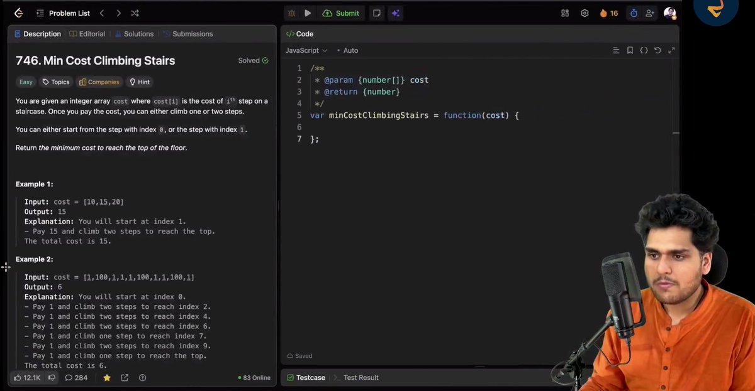755x391 pixels.
Task: Click the '@param {number[]} cost' comment line
Action: click(371, 80)
